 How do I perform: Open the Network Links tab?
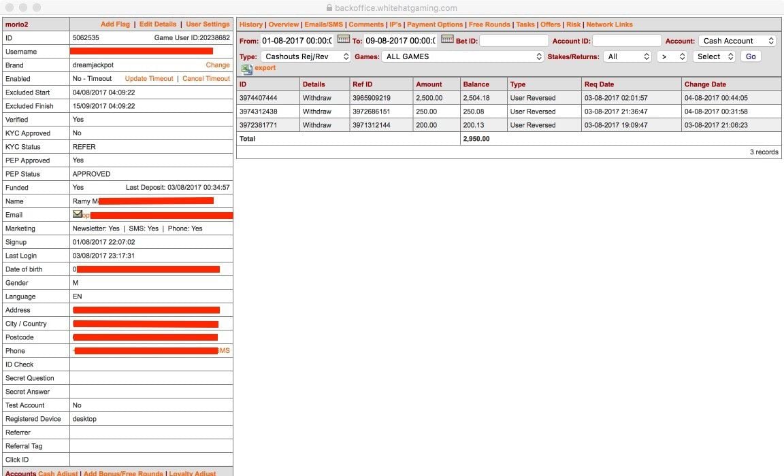click(x=609, y=24)
